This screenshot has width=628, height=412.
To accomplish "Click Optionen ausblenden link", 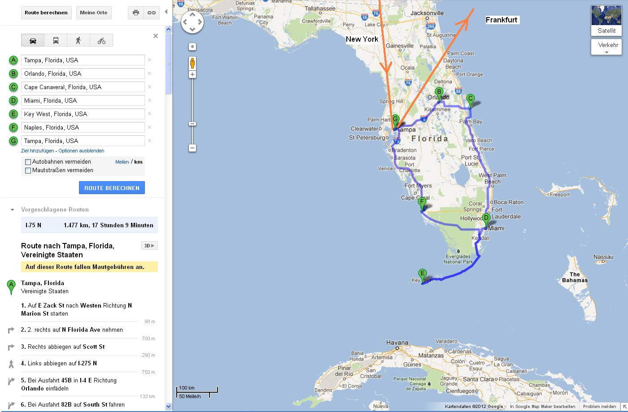I will tap(81, 151).
